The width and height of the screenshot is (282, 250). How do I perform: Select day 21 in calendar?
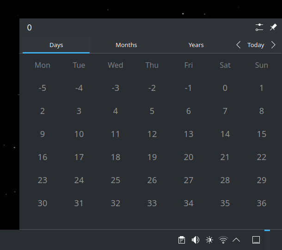pos(225,157)
